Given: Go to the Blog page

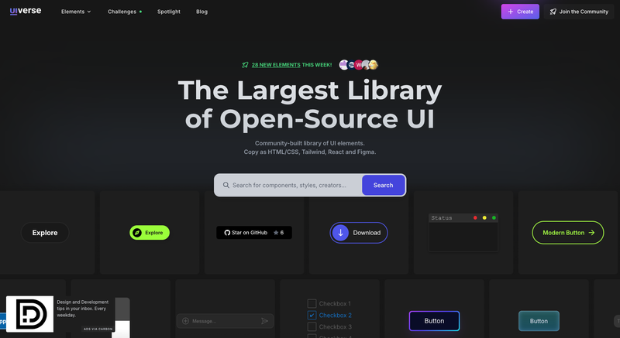Looking at the screenshot, I should tap(201, 12).
